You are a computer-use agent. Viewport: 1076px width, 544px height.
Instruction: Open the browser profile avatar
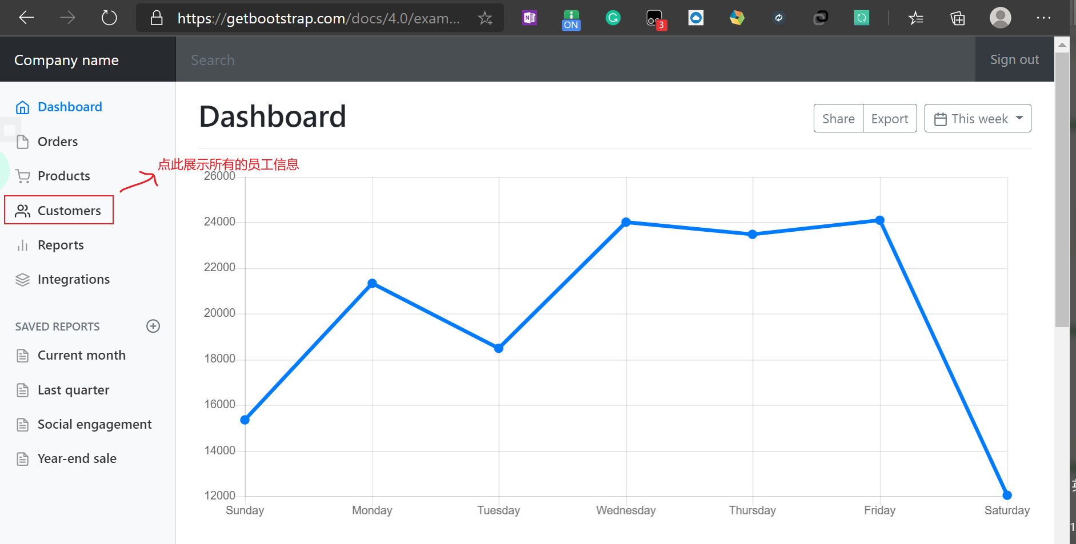click(1000, 18)
